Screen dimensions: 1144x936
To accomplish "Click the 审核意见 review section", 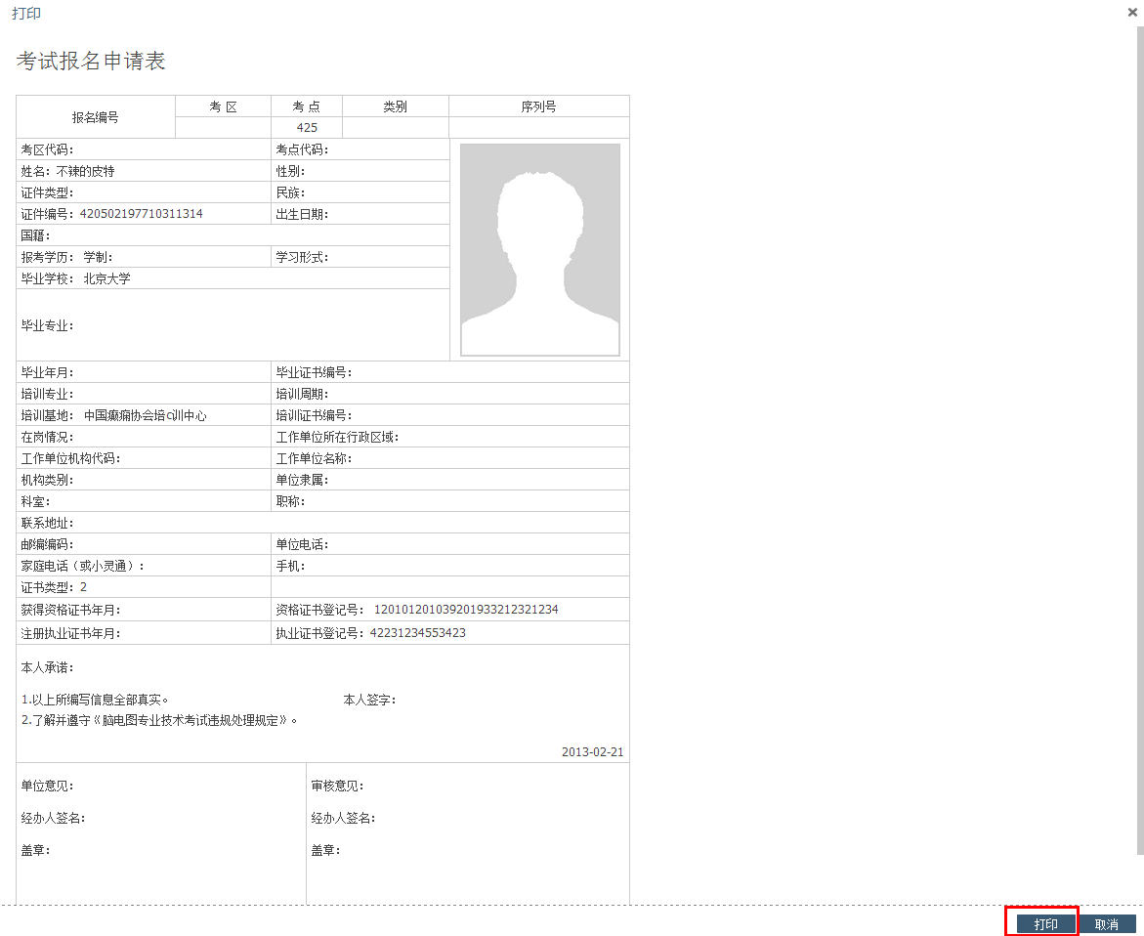I will [338, 786].
